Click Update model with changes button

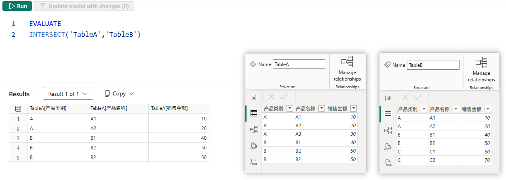[84, 6]
